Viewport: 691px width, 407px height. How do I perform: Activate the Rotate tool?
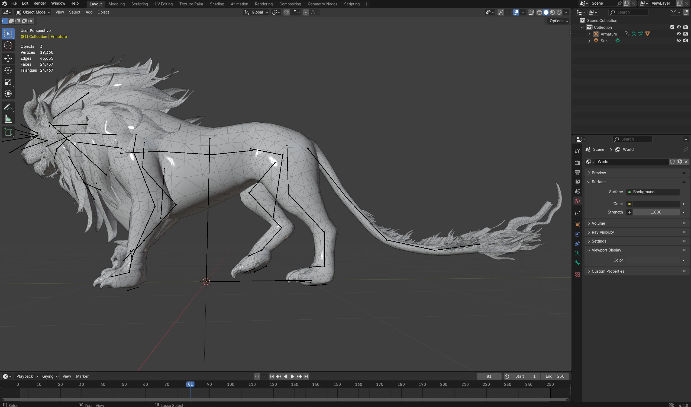pos(8,70)
